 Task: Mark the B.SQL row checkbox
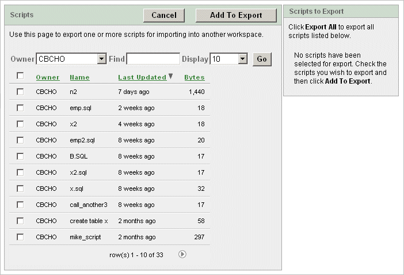[x=20, y=156]
